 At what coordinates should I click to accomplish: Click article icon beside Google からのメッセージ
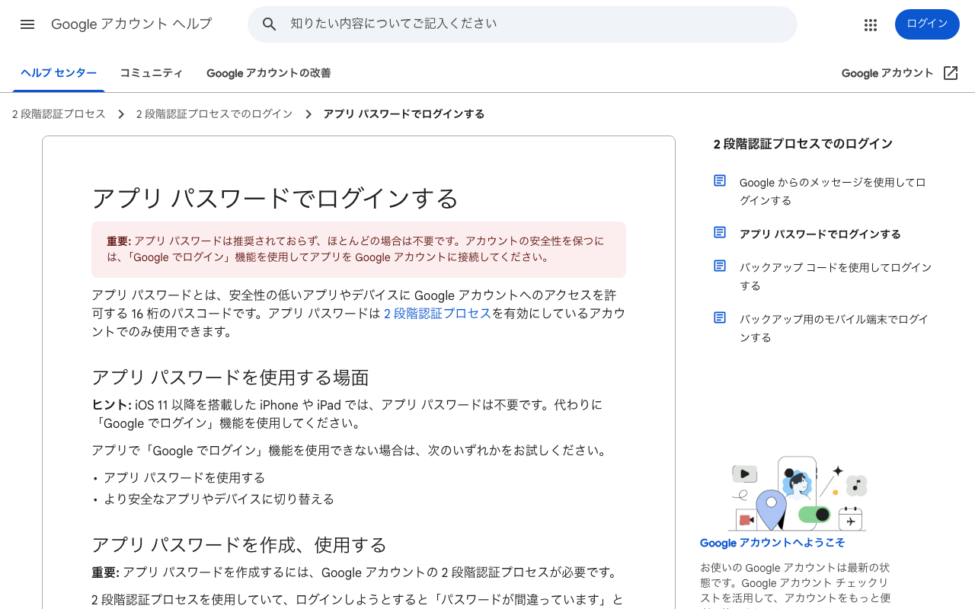(x=720, y=180)
